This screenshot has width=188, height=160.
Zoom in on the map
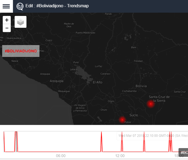click(x=7, y=20)
